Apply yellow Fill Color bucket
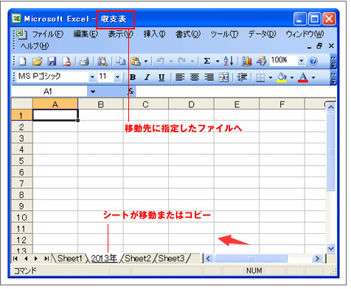The image size is (351, 289). [282, 77]
